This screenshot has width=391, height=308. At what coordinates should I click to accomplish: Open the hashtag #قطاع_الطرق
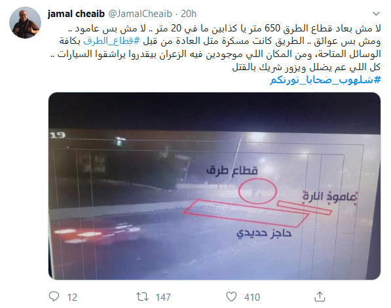(x=112, y=41)
